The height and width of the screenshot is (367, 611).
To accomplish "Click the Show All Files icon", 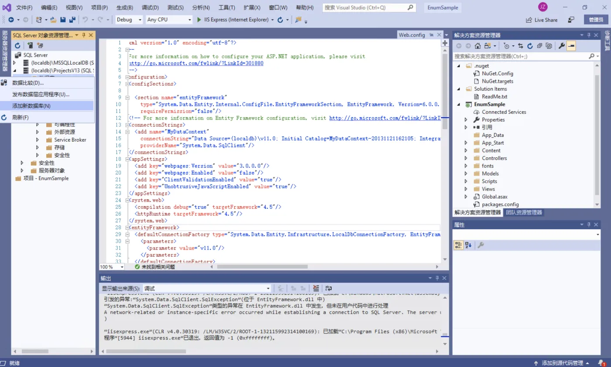I will (x=549, y=46).
